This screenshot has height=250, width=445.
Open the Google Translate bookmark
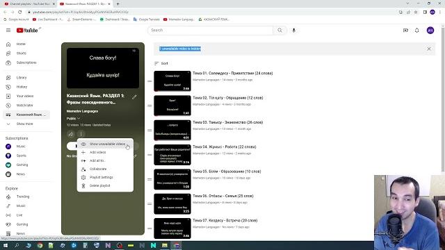[x=147, y=19]
